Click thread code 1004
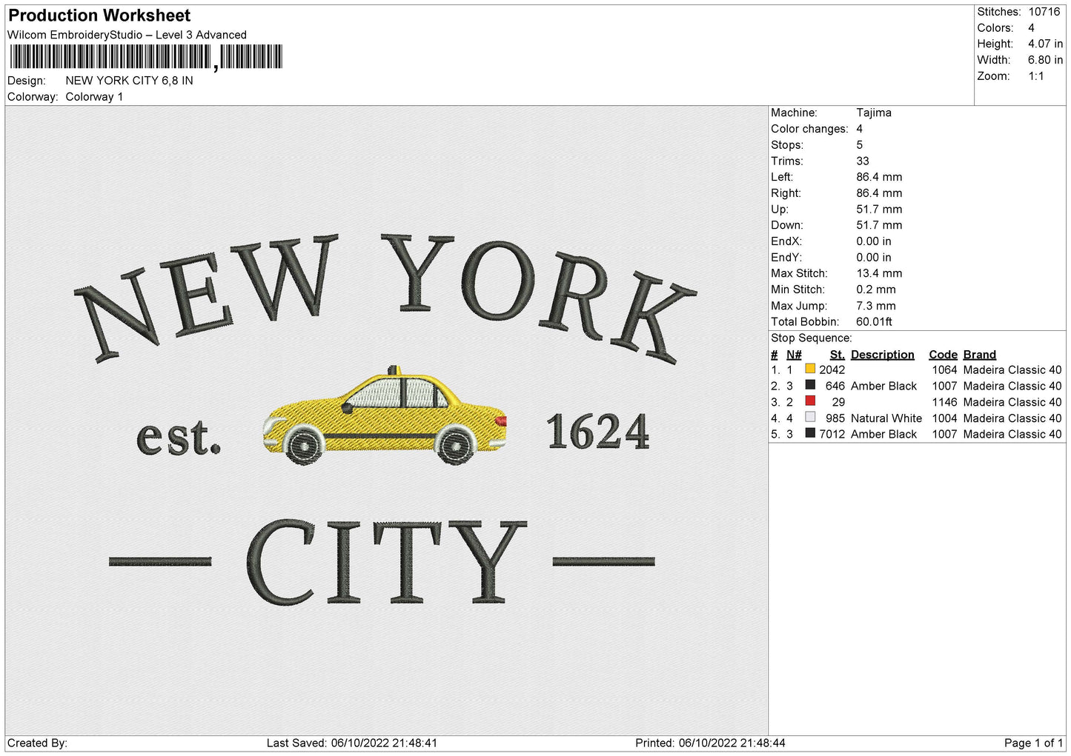The image size is (1071, 756). (x=944, y=418)
